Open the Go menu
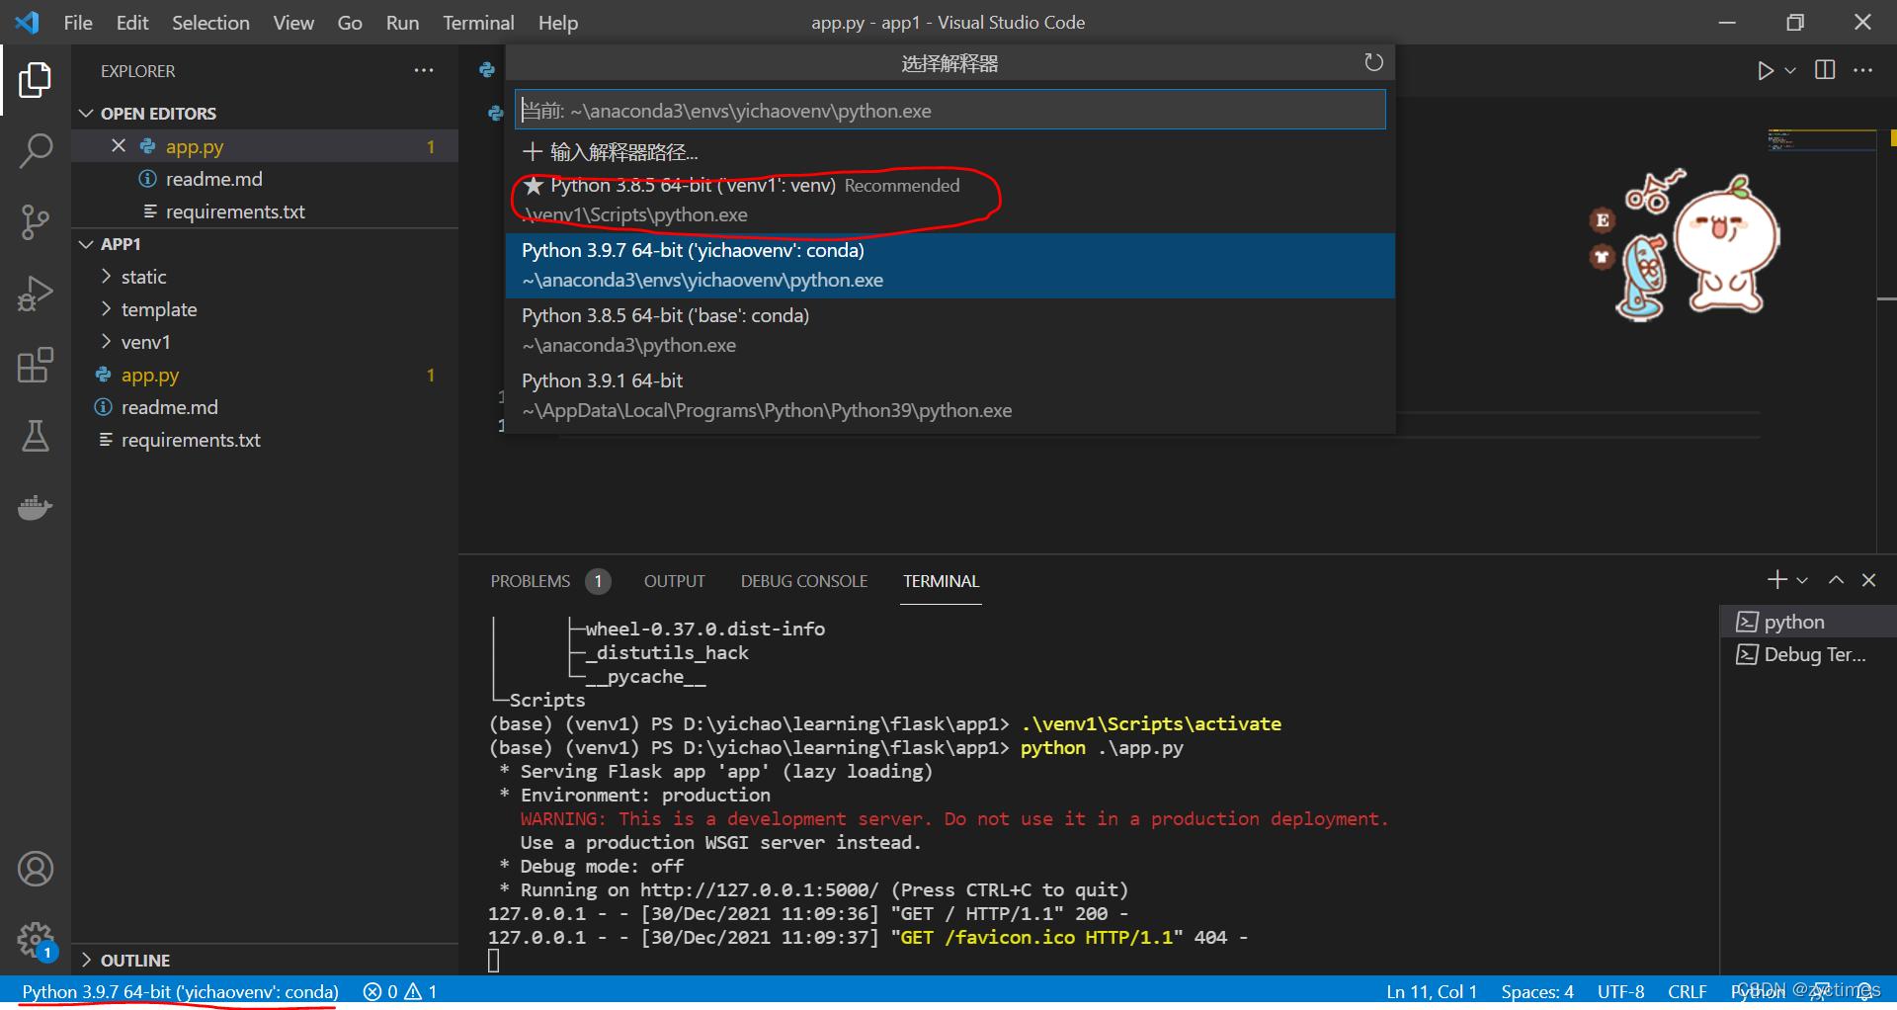The height and width of the screenshot is (1010, 1897). click(x=350, y=22)
